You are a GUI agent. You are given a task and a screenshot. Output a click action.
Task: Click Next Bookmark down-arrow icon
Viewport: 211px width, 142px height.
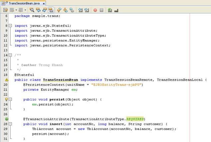pyautogui.click(x=65, y=10)
